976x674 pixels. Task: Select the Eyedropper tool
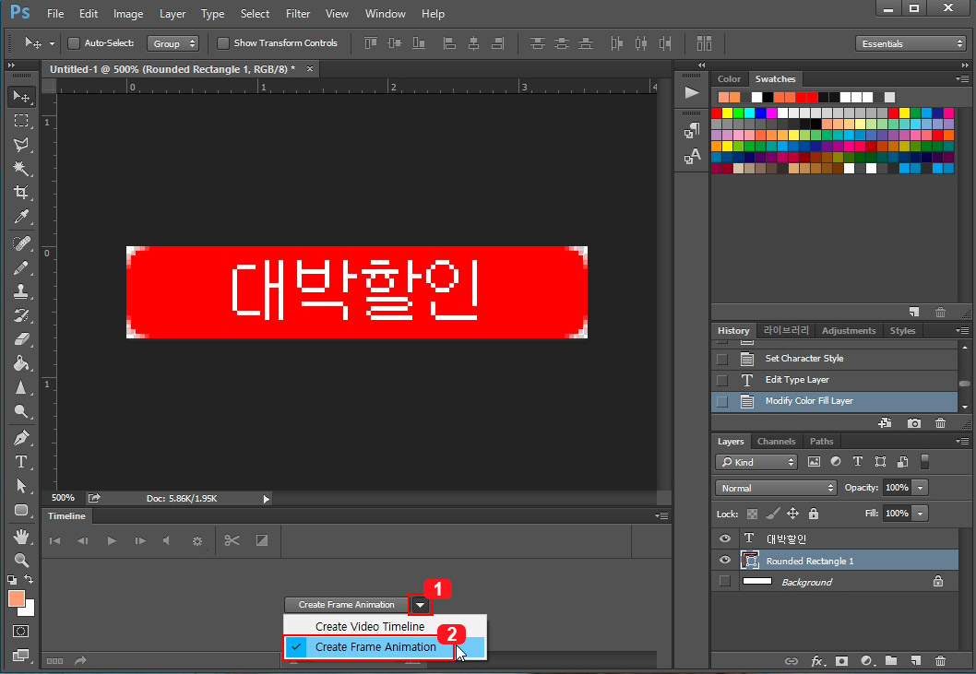21,218
